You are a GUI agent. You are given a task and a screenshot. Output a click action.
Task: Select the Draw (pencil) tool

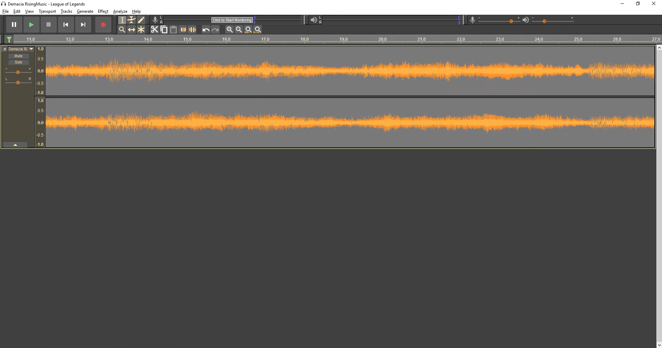[141, 20]
